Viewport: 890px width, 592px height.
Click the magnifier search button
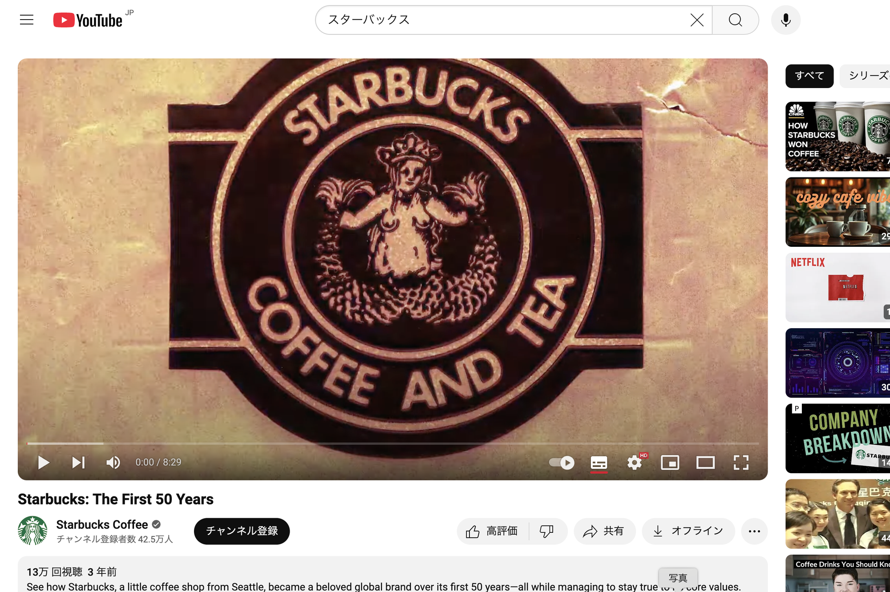[x=735, y=20]
